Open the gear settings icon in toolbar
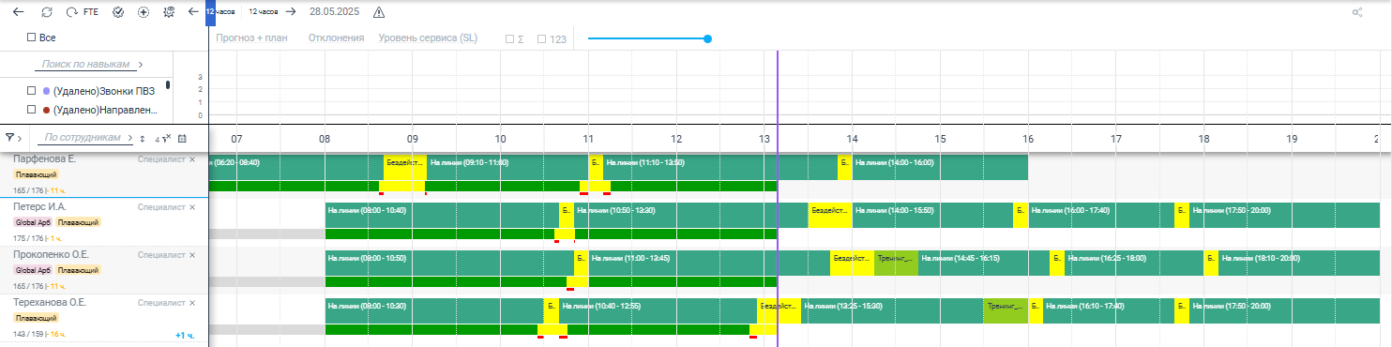Viewport: 1392px width, 347px height. coord(169,12)
